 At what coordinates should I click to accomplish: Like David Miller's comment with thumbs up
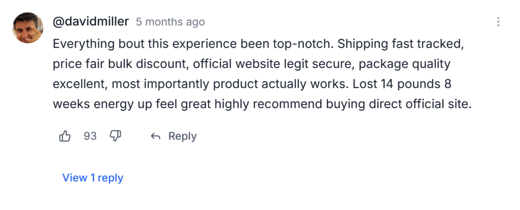tap(65, 136)
